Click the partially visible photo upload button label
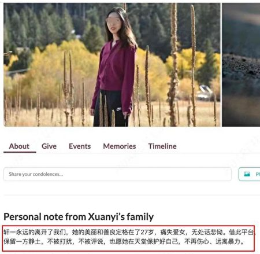The width and height of the screenshot is (260, 254). [258, 174]
